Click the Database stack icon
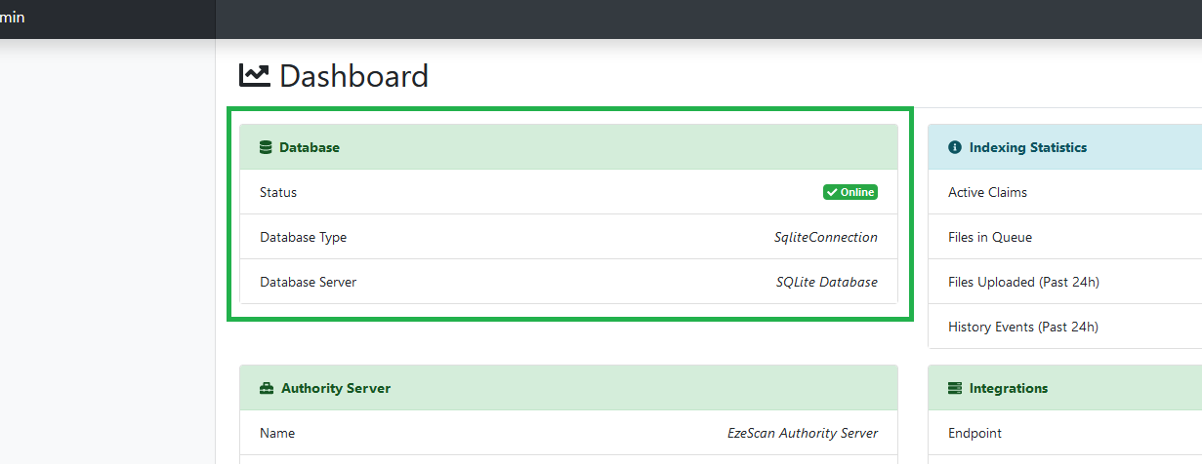The width and height of the screenshot is (1202, 464). point(266,148)
